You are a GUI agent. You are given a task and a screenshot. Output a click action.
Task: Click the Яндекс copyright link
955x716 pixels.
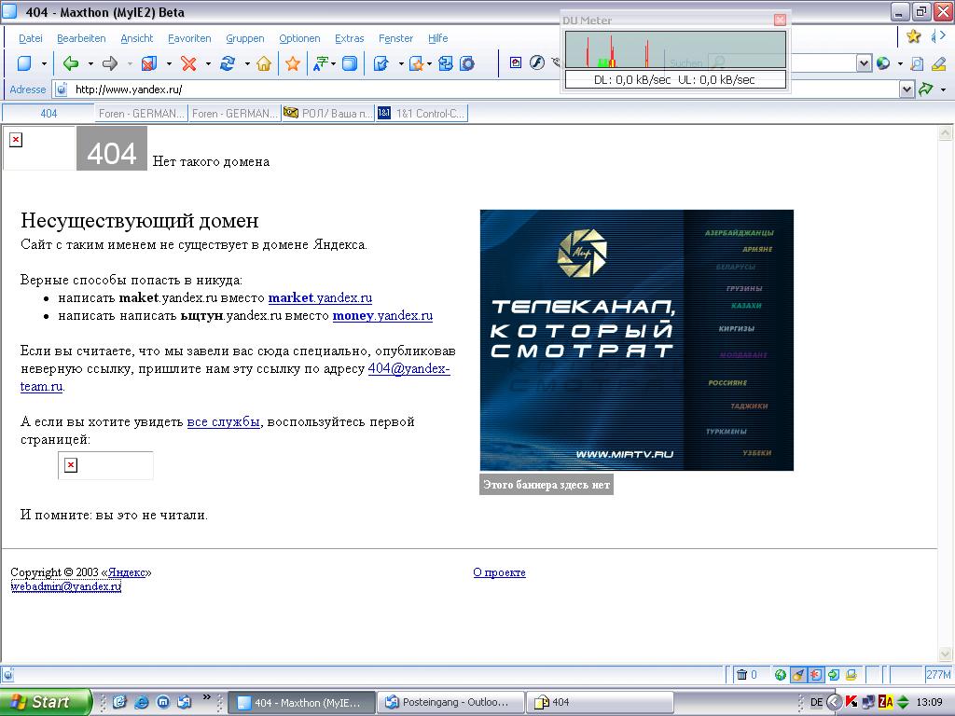127,572
